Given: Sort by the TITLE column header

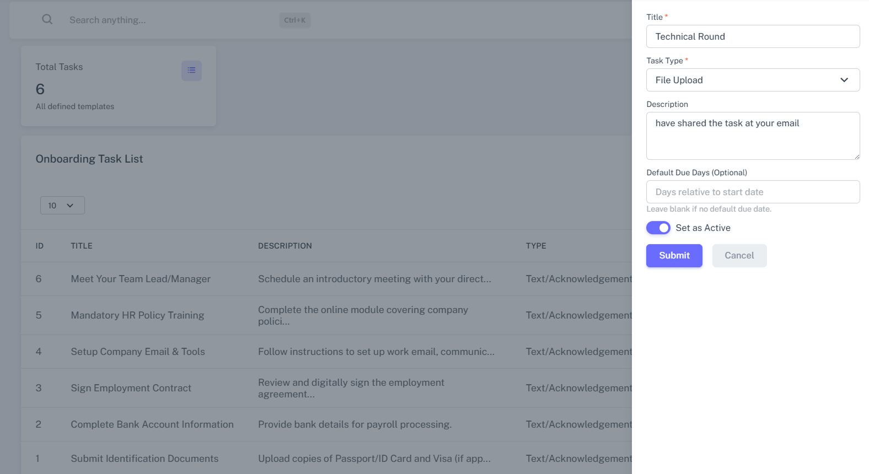Looking at the screenshot, I should 82,246.
